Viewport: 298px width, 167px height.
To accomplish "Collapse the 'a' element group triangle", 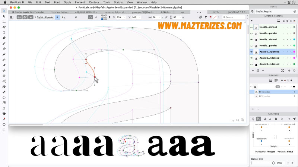I will click(251, 86).
